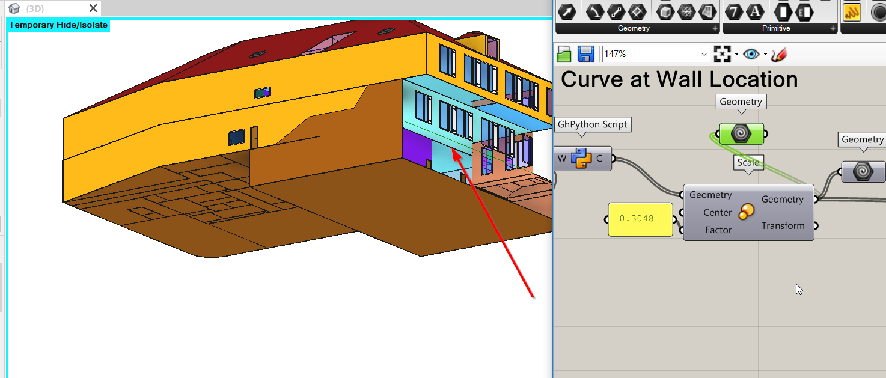Open the preview eye dropdown arrow
886x378 pixels.
coord(765,55)
